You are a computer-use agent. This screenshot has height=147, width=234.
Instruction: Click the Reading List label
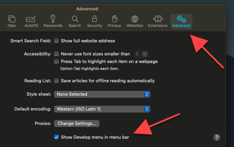pos(38,81)
